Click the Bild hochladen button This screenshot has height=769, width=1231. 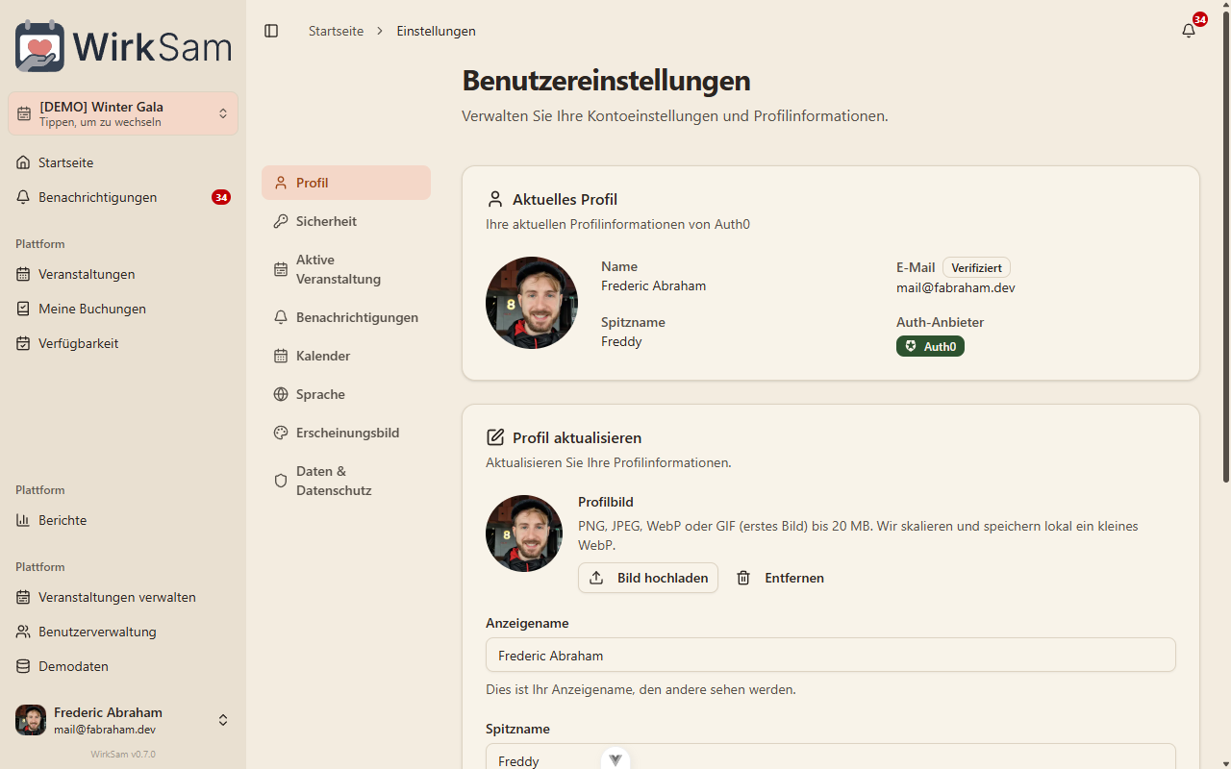tap(648, 578)
